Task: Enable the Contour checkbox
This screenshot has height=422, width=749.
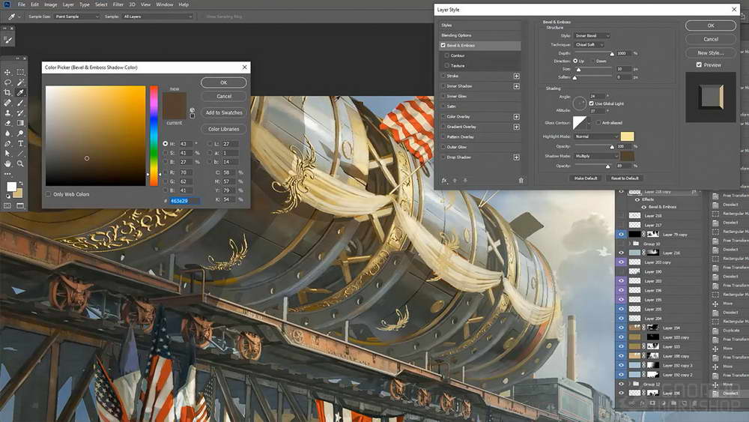Action: pyautogui.click(x=447, y=55)
